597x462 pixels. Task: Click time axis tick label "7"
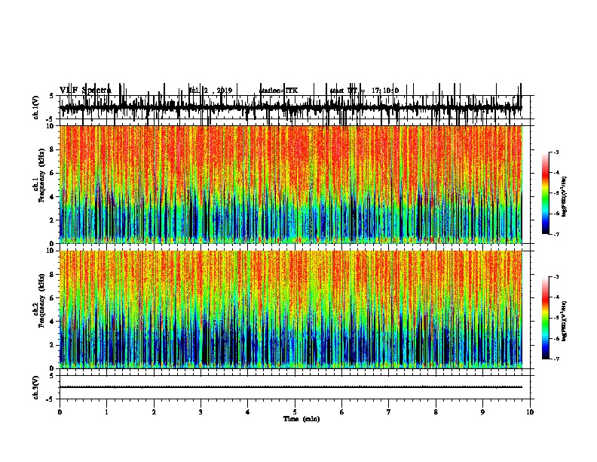389,412
